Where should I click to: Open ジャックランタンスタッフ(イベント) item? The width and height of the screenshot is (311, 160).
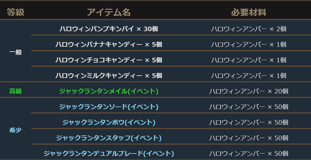[x=109, y=138]
